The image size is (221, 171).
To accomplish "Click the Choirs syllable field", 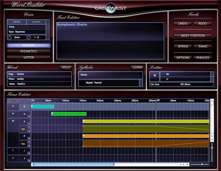I will click(110, 75).
